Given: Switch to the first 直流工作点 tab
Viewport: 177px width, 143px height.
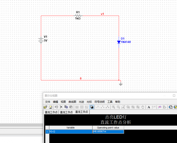Looking at the screenshot, I should (x=51, y=112).
